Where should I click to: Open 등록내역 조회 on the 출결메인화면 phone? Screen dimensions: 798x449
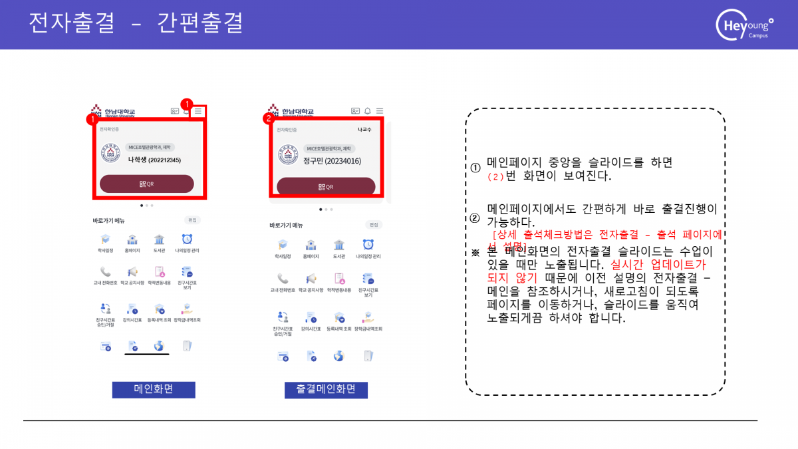point(339,321)
